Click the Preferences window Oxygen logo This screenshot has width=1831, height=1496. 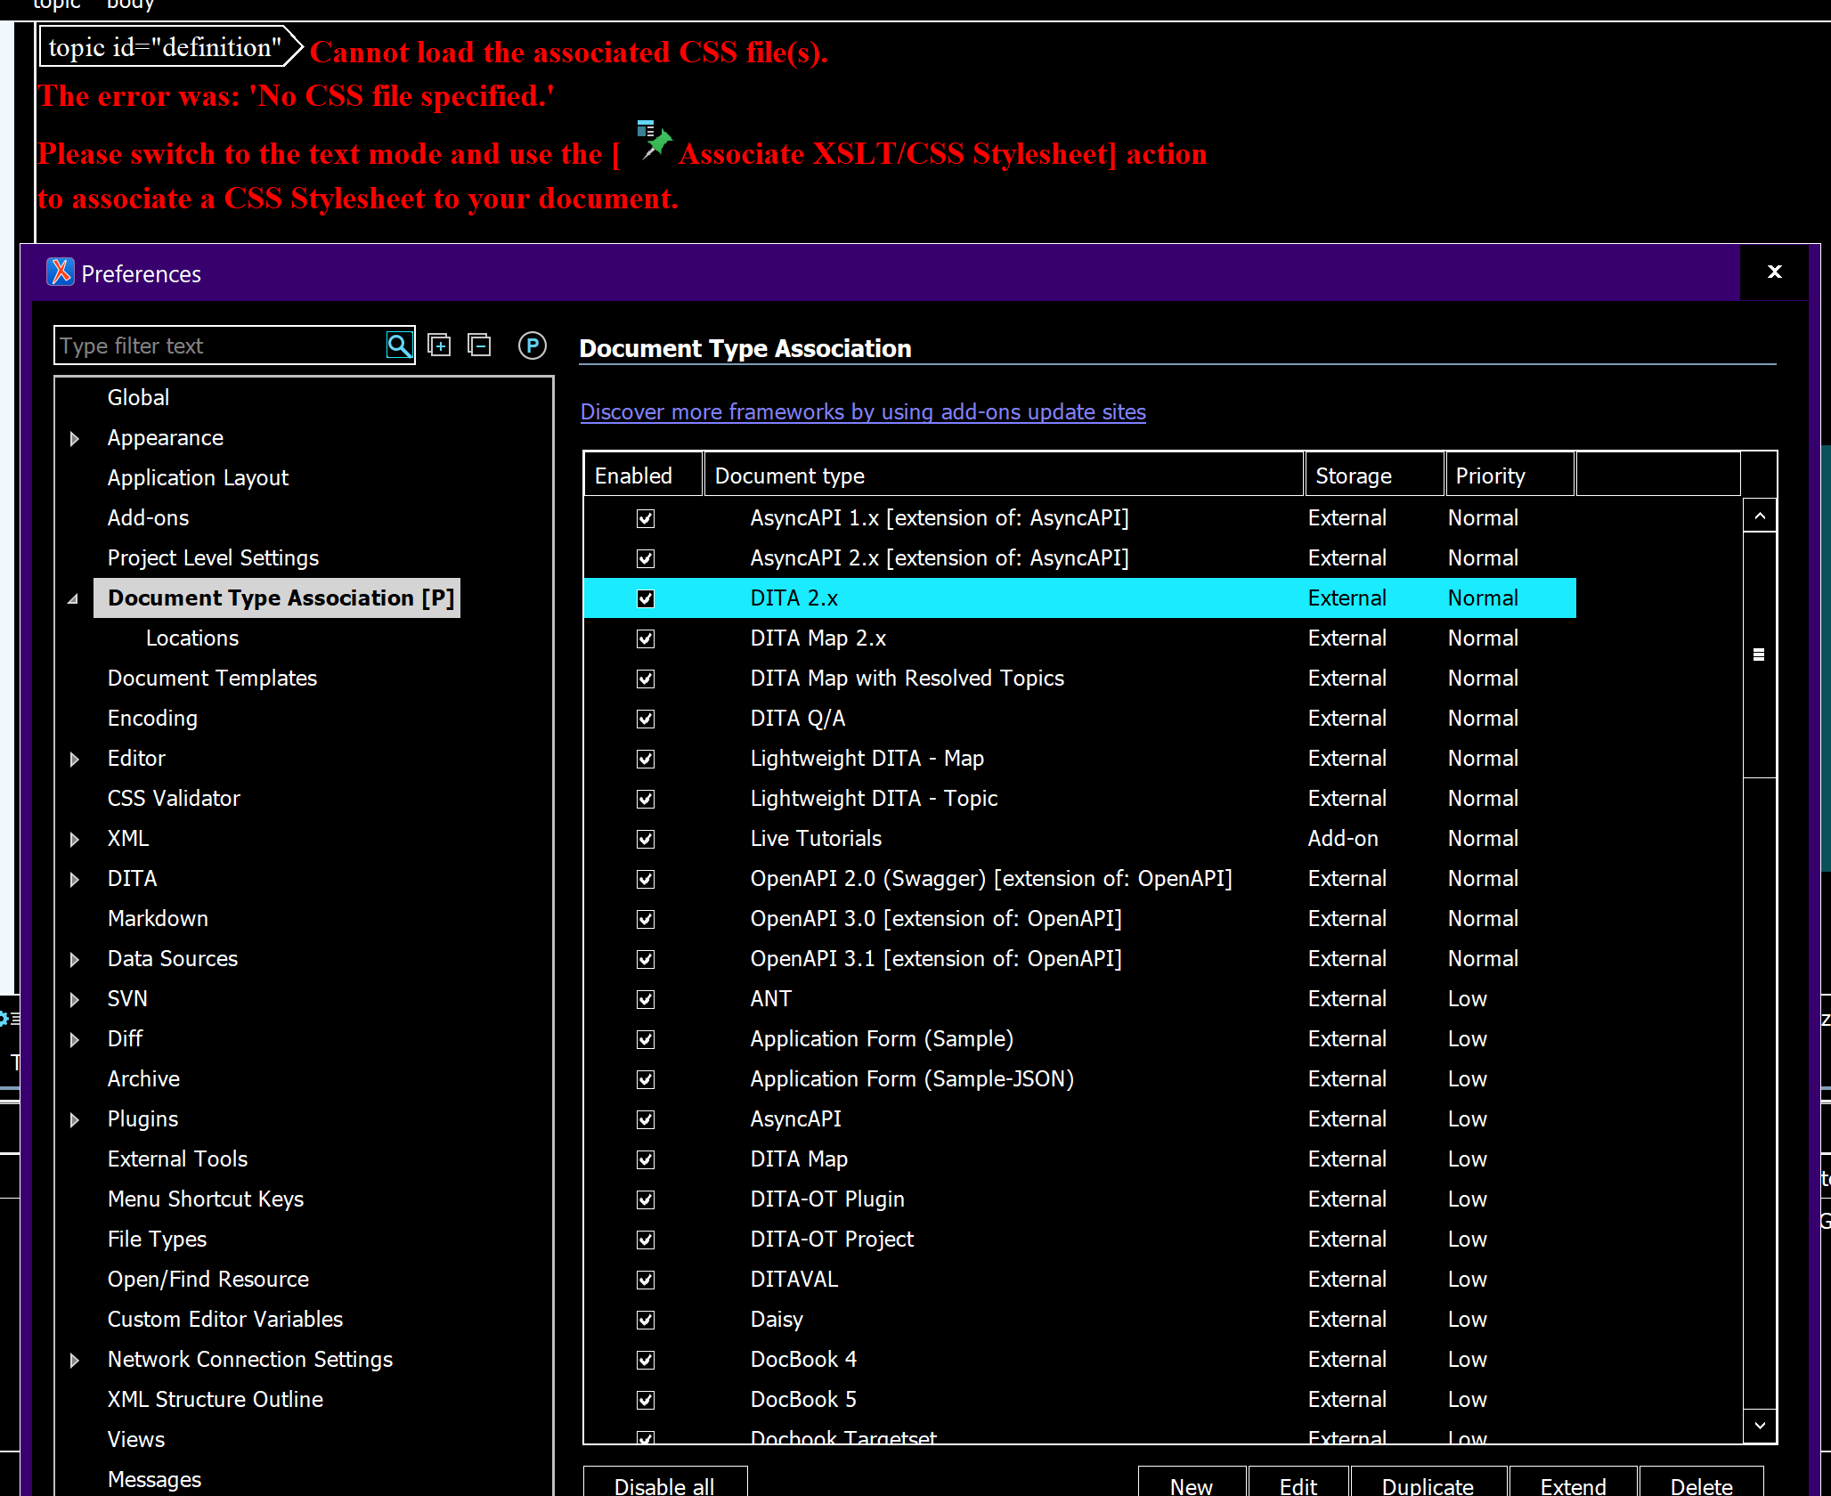(x=61, y=272)
